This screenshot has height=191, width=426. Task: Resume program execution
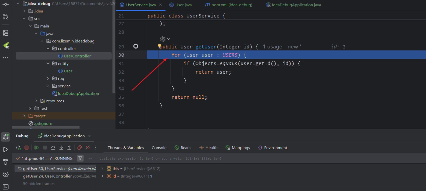click(36, 148)
